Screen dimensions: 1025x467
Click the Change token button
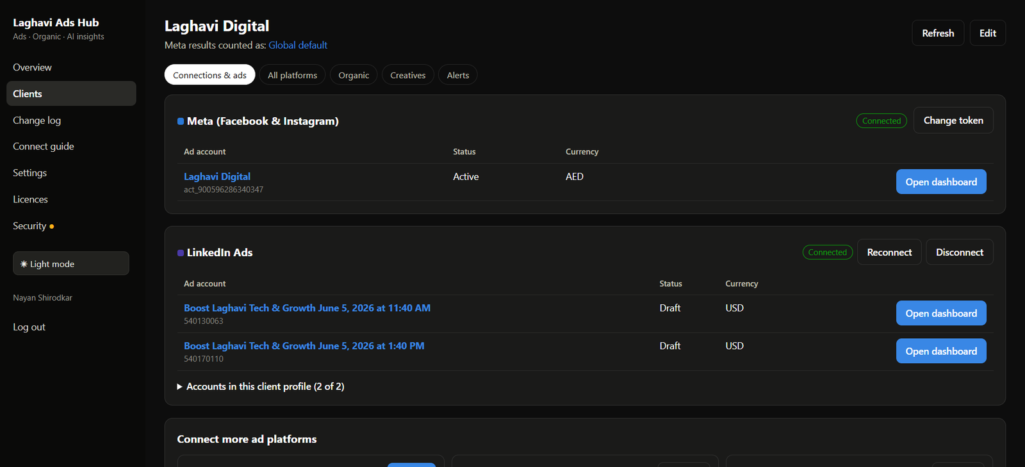pos(953,120)
